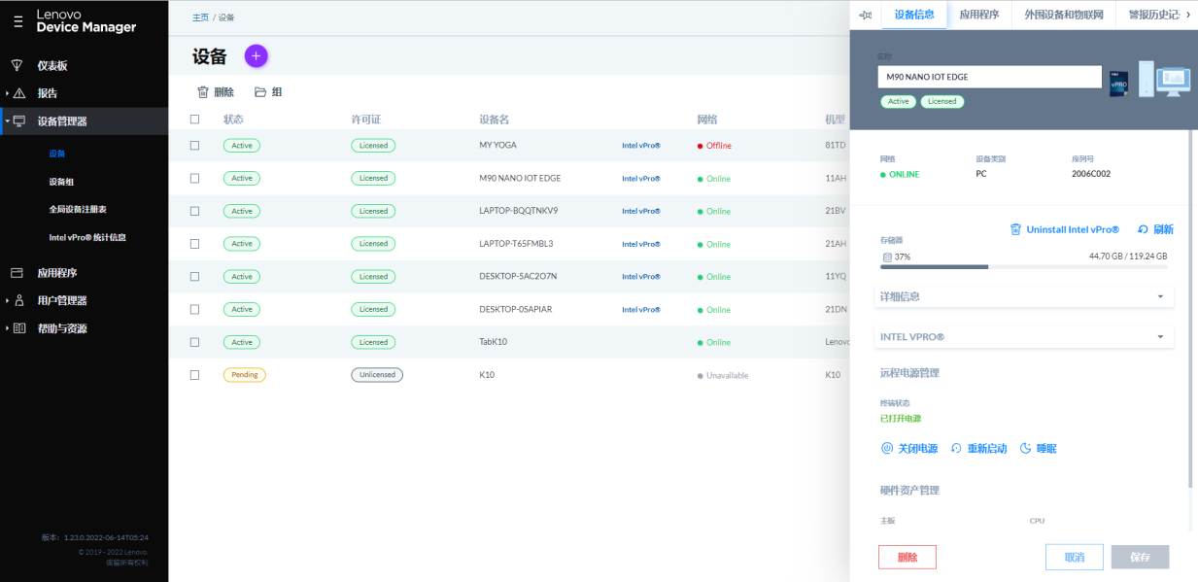Open the 外围设备和物联网 tab
Screen dimensions: 1198x582
1064,15
